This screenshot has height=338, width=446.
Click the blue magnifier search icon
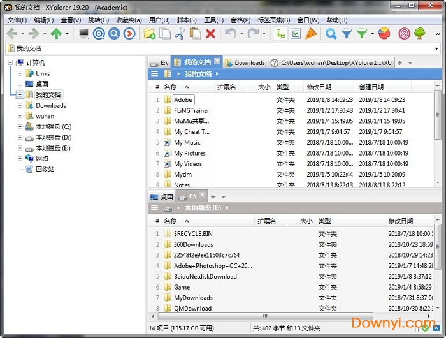[331, 34]
